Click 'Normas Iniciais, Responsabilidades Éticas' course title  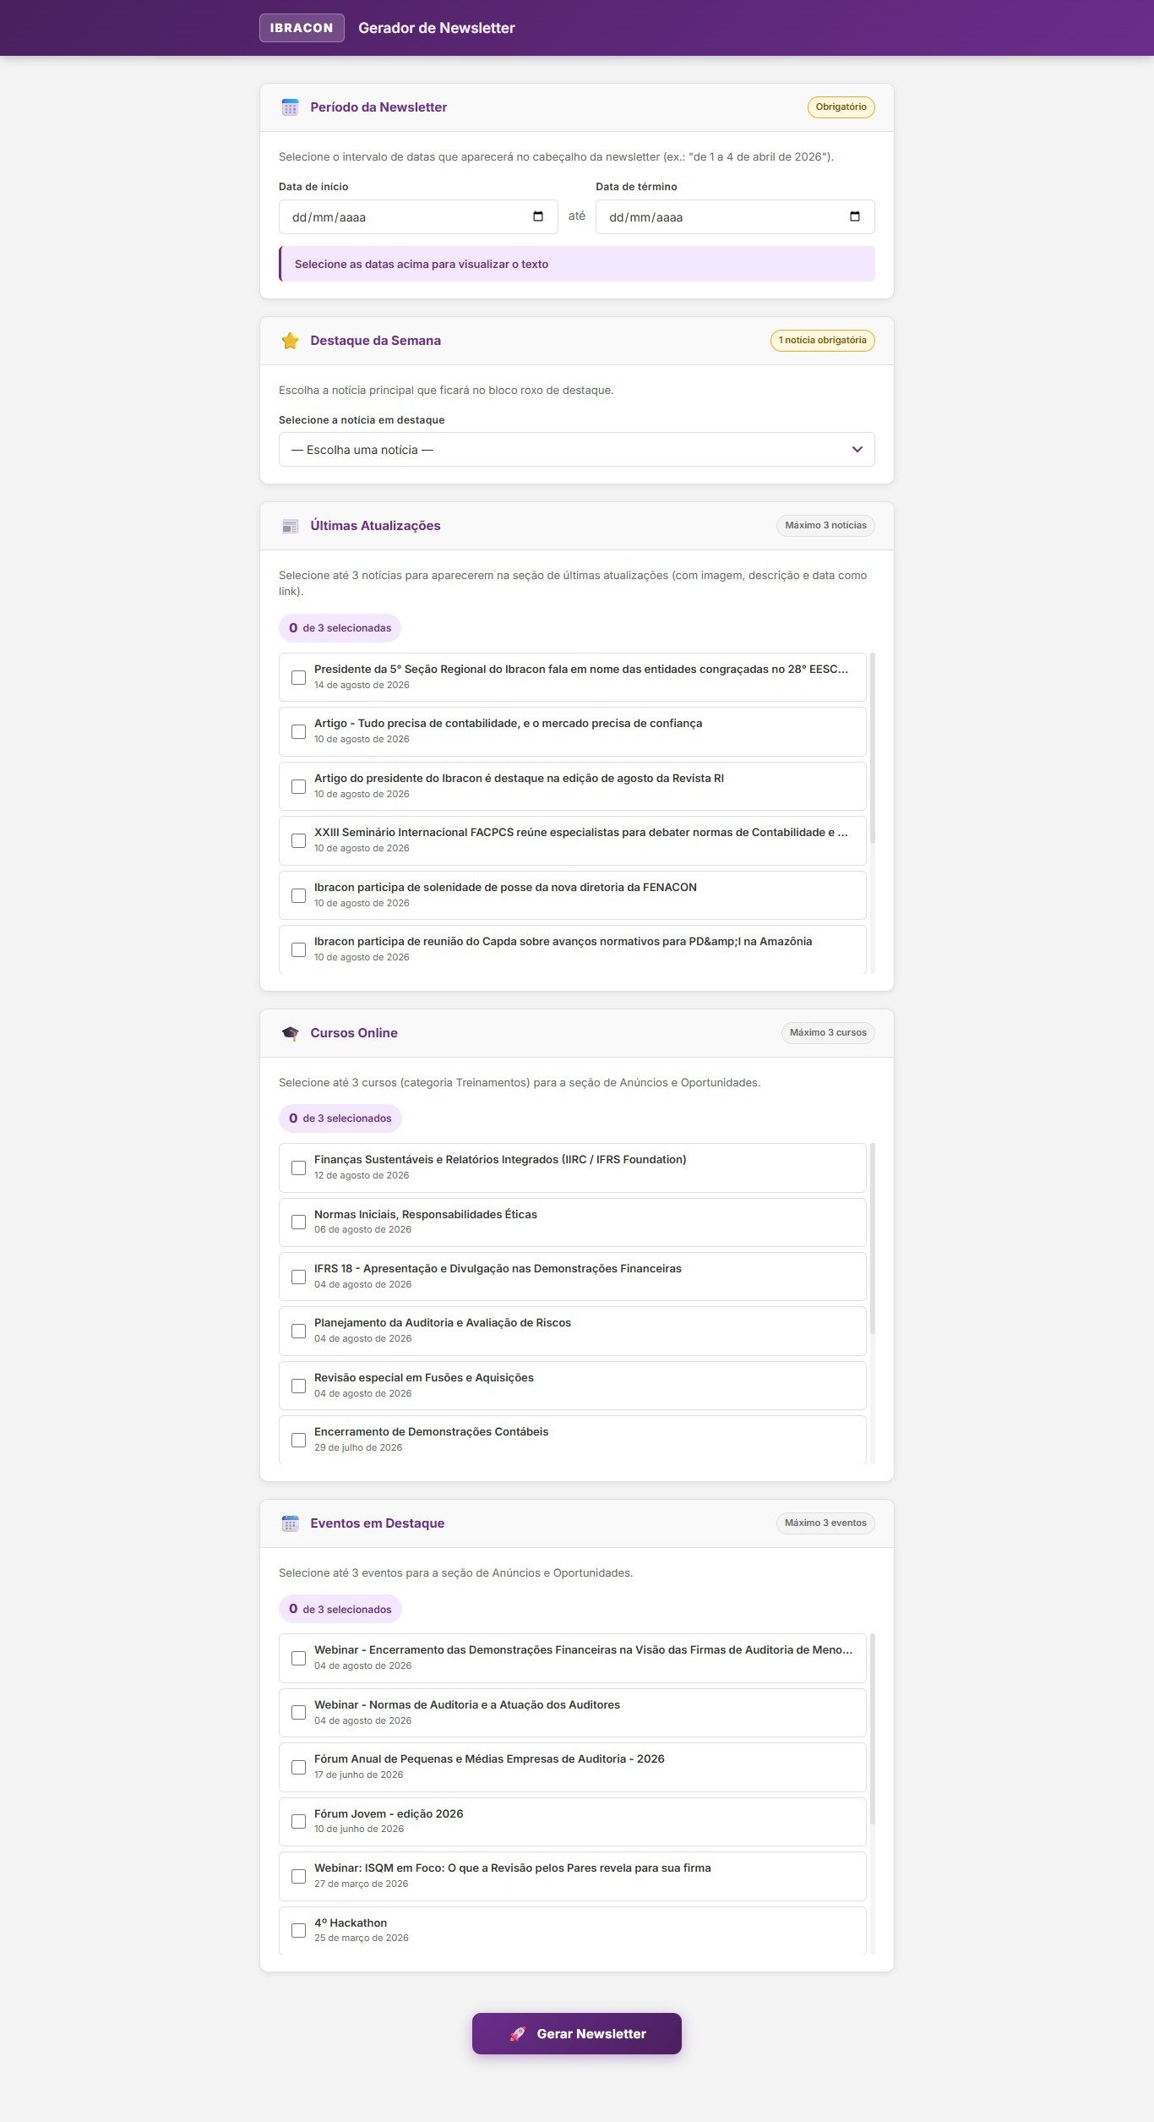click(x=426, y=1214)
